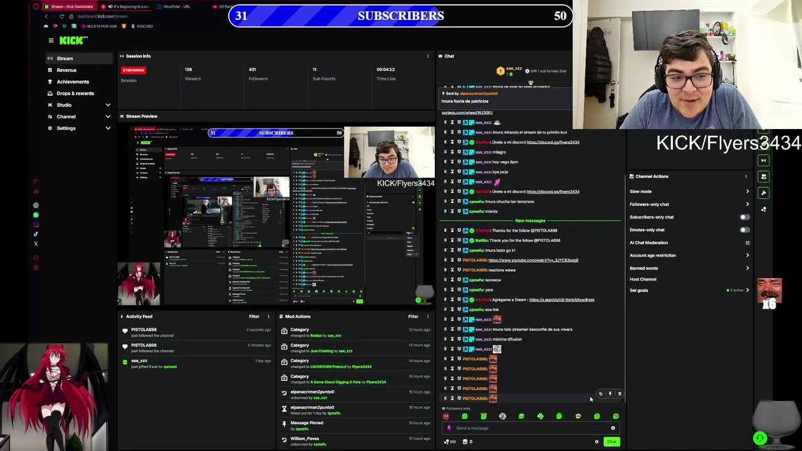Open the Activity Feed Filter
The width and height of the screenshot is (802, 451).
point(254,316)
